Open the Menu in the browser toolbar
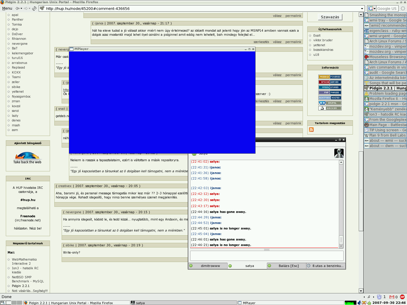The height and width of the screenshot is (305, 407). tap(7, 8)
